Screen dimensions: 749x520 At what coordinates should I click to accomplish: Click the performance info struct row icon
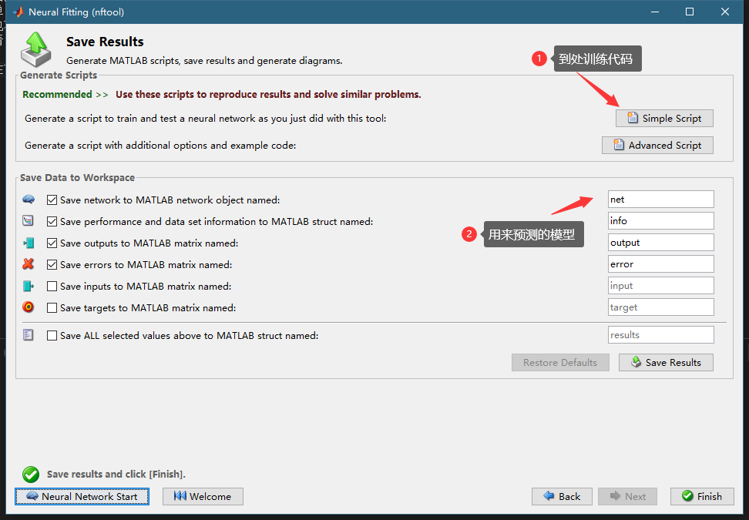coord(29,221)
